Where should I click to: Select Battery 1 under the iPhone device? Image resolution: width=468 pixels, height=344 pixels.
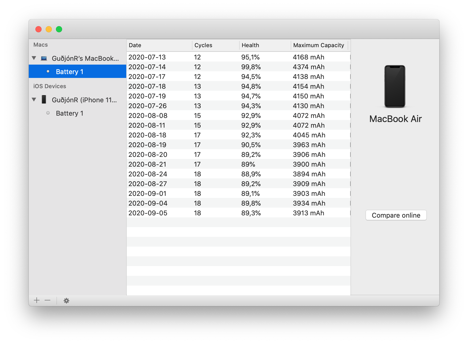coord(70,113)
